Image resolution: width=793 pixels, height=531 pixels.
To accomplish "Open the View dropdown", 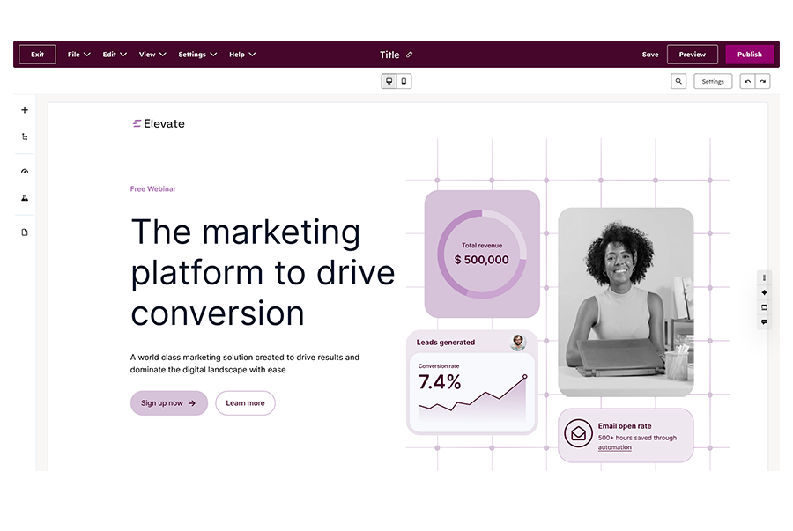I will pyautogui.click(x=152, y=54).
